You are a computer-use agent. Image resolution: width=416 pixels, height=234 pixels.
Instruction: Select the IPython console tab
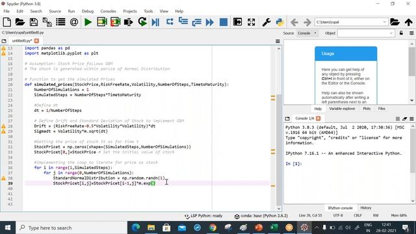tap(340, 208)
